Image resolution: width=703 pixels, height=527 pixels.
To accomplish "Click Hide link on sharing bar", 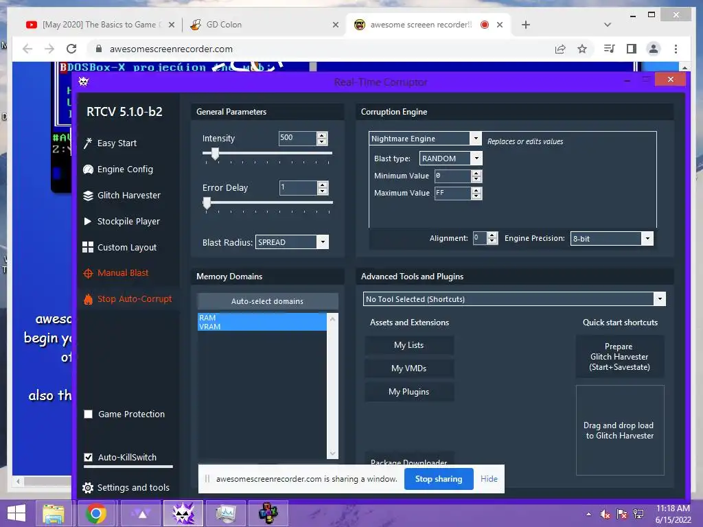I will tap(489, 478).
